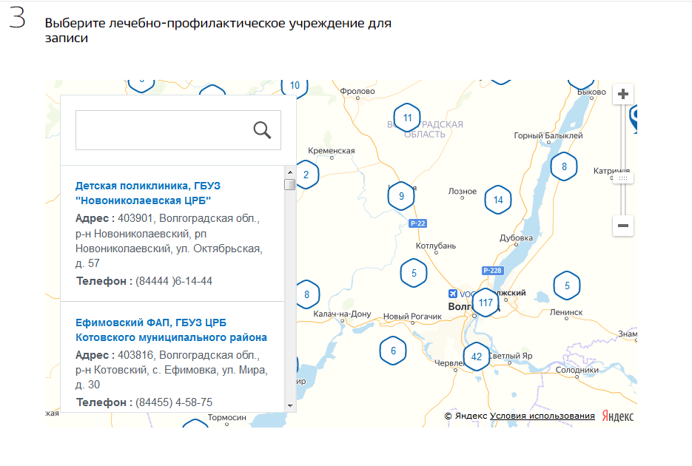Click phone number (84455) 4-58-75
The height and width of the screenshot is (466, 692).
(x=174, y=402)
